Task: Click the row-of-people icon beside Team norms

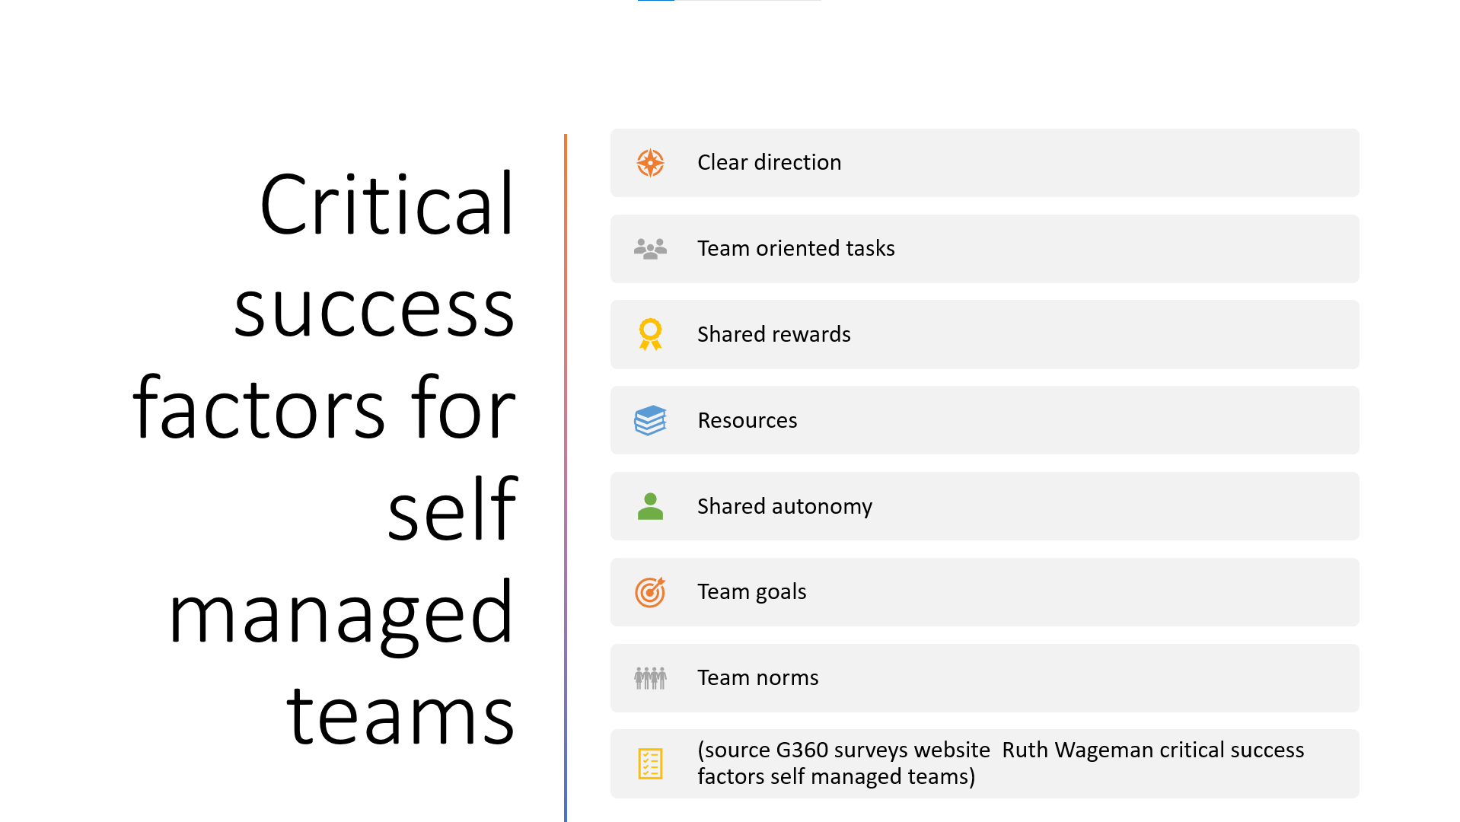Action: (x=650, y=677)
